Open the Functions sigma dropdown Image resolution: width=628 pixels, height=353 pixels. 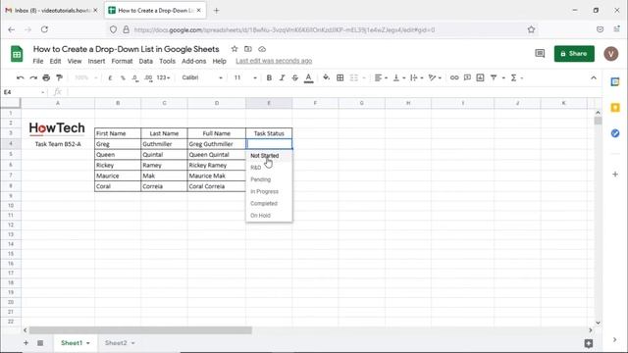pyautogui.click(x=517, y=77)
